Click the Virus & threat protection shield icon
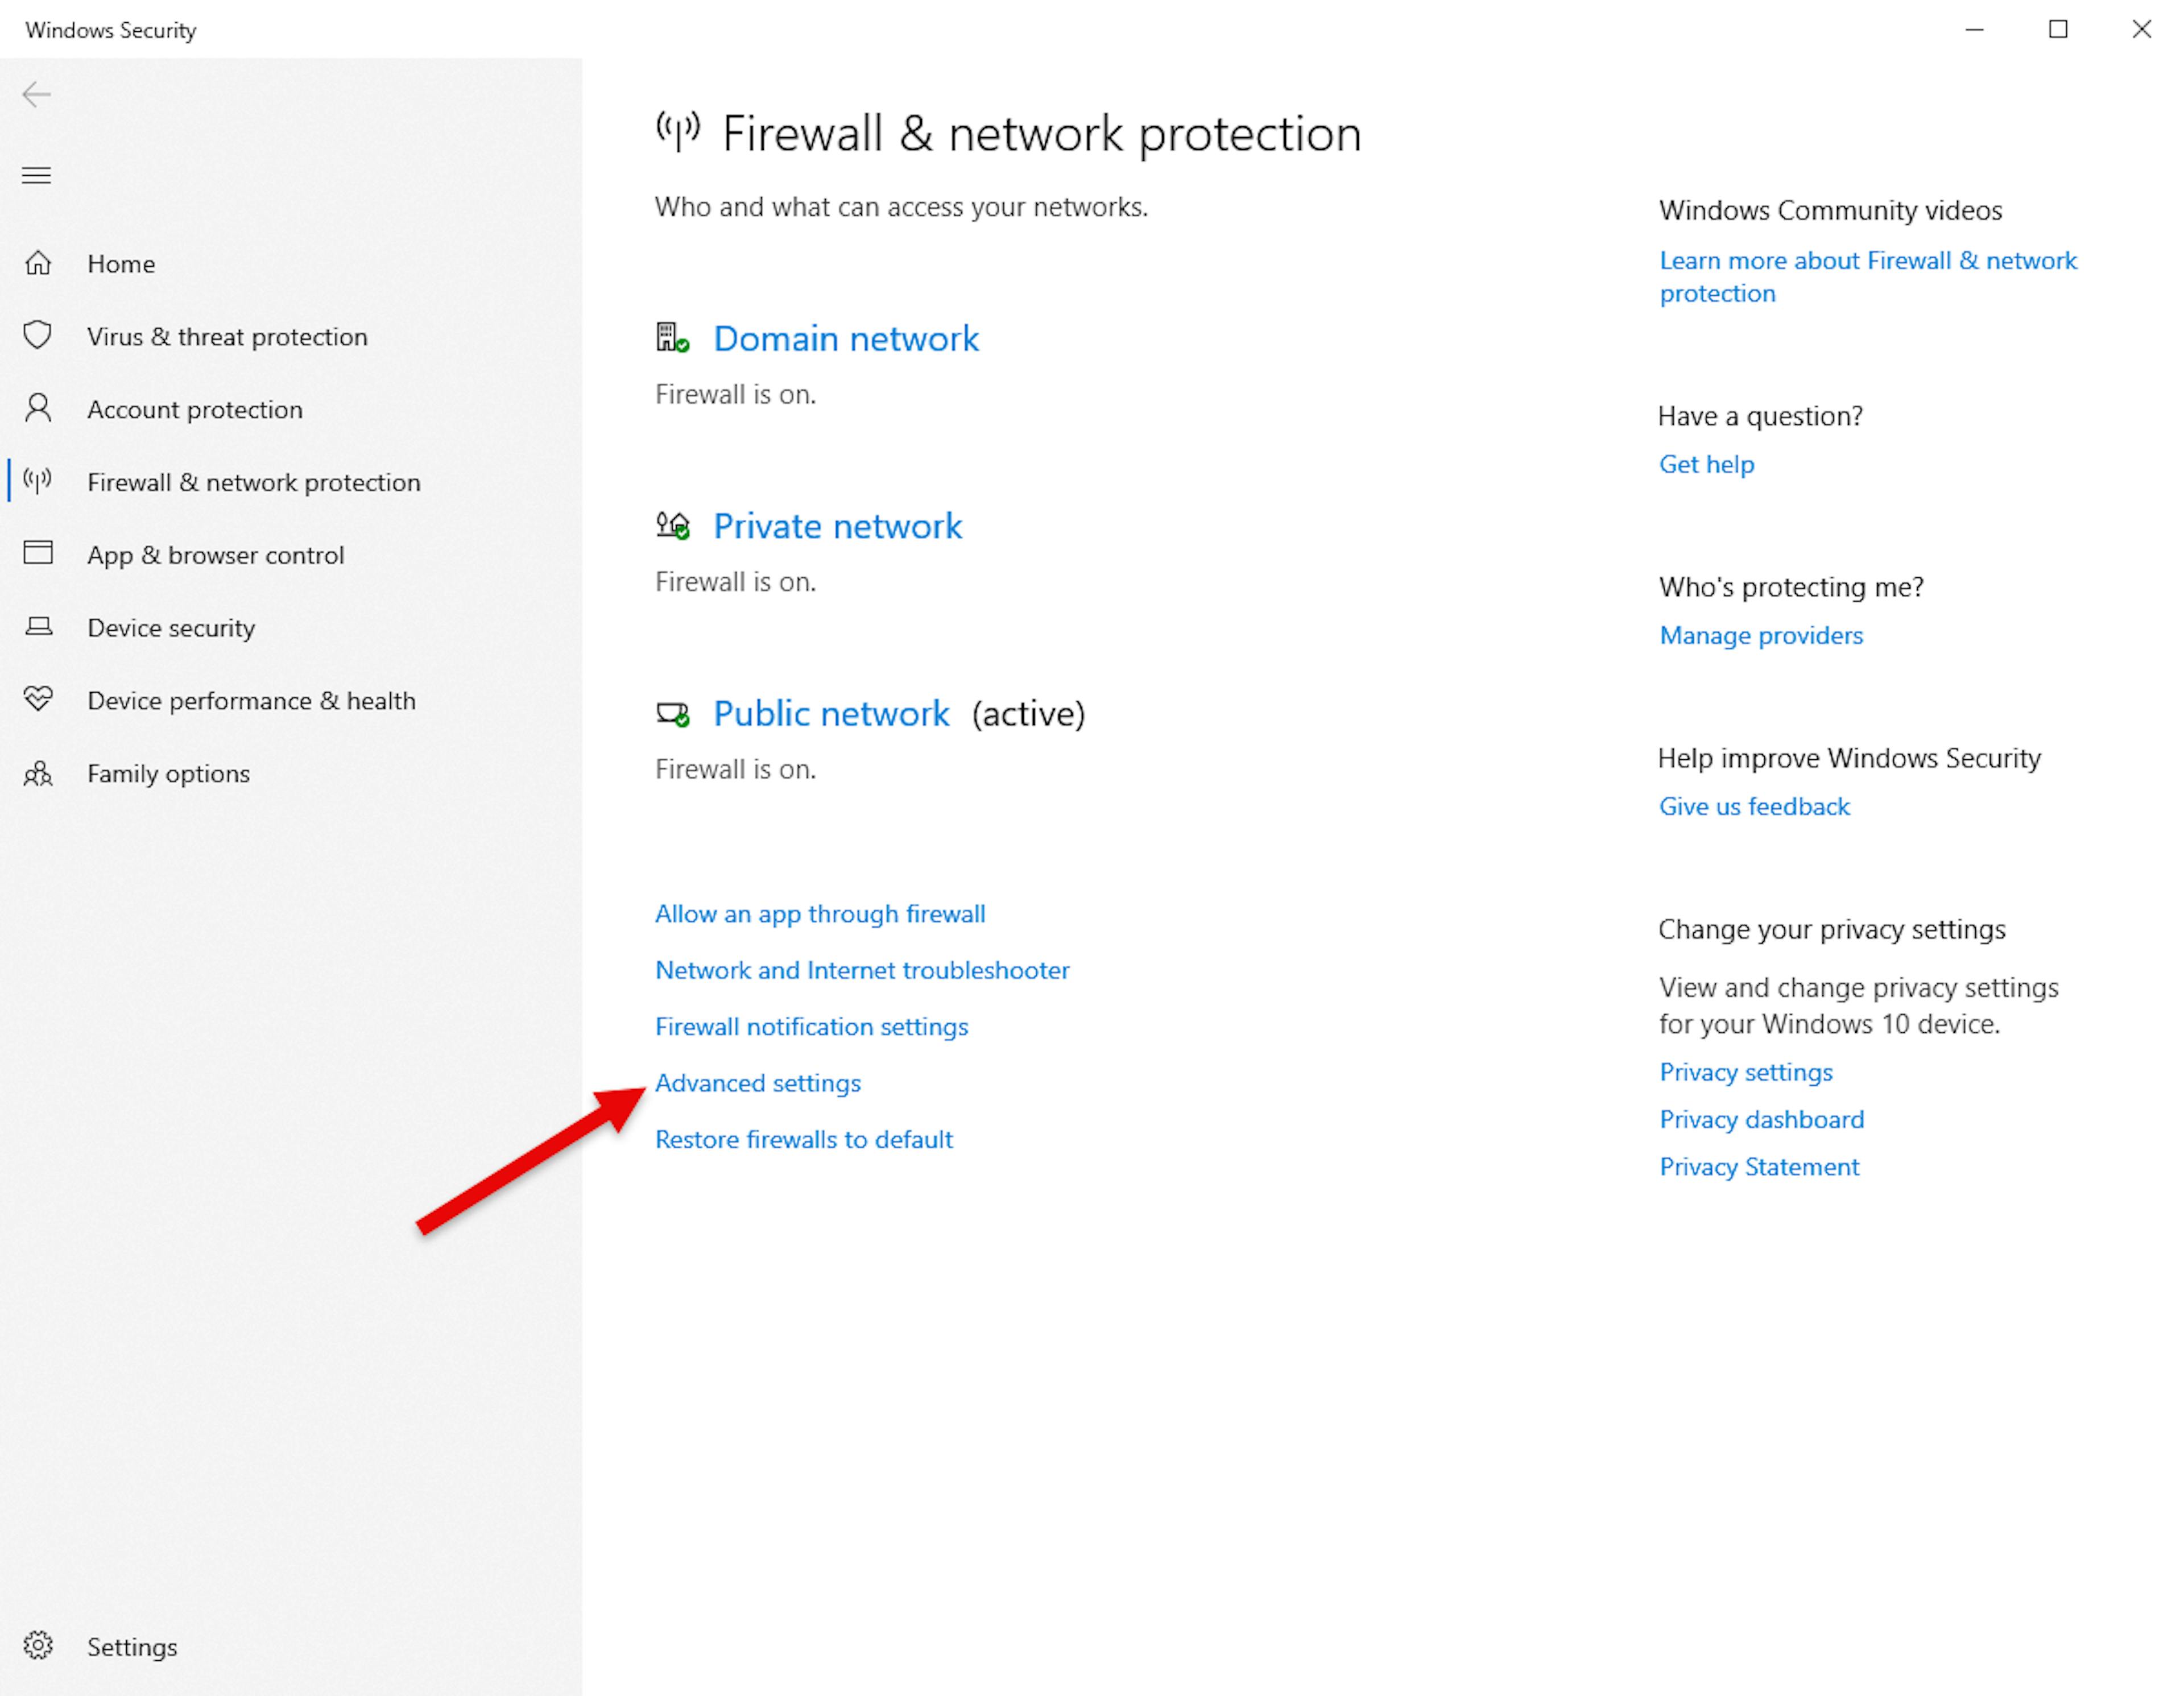Screen dimensions: 2184x1696 pos(38,335)
